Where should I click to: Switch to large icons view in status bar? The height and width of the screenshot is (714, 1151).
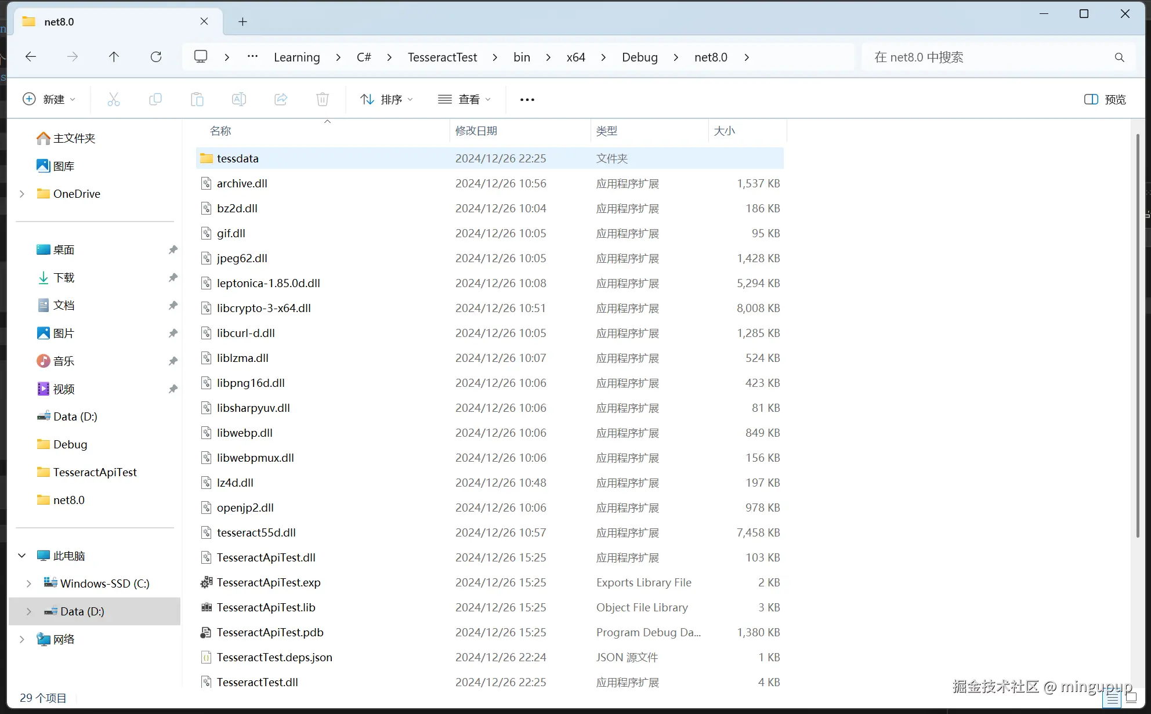(x=1131, y=698)
